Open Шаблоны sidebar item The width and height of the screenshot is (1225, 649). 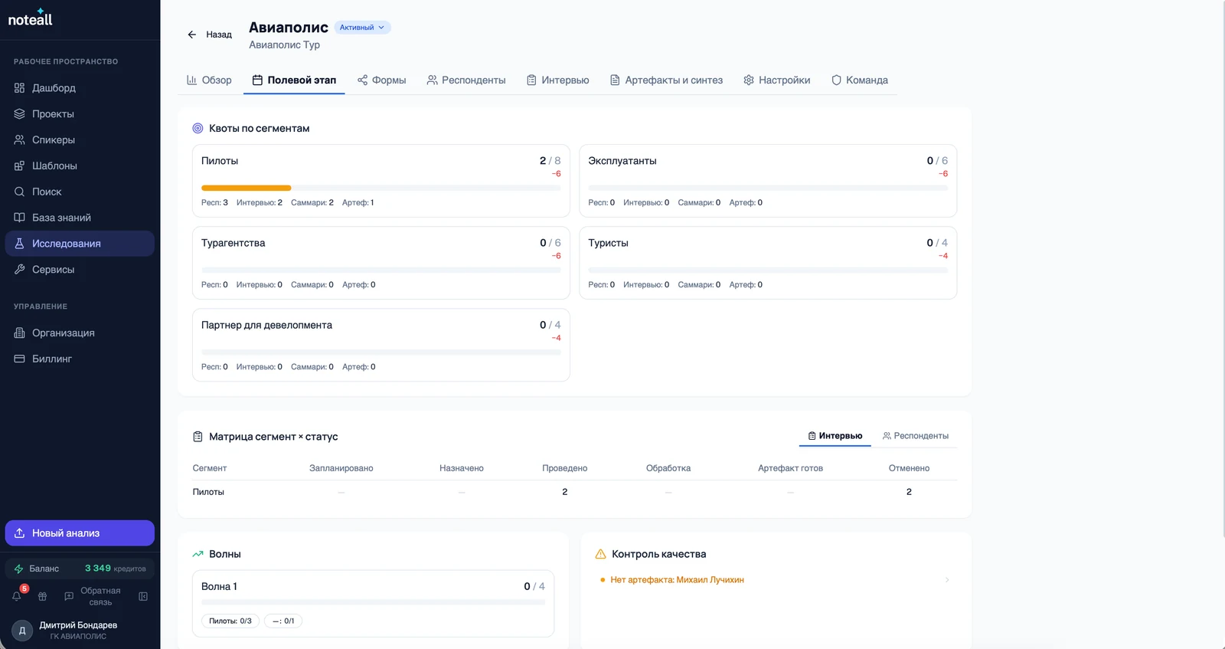[x=80, y=166]
